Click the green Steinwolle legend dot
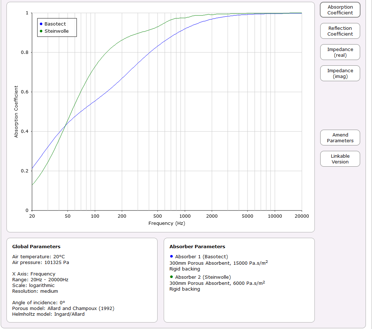Viewport: 372px width, 329px height. [41, 31]
